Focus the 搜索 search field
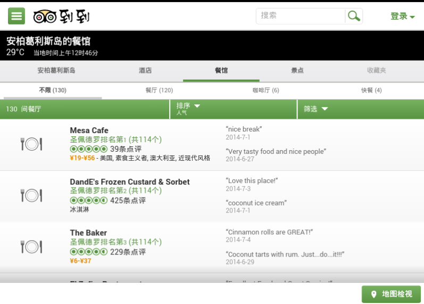Image resolution: width=424 pixels, height=304 pixels. (x=301, y=16)
